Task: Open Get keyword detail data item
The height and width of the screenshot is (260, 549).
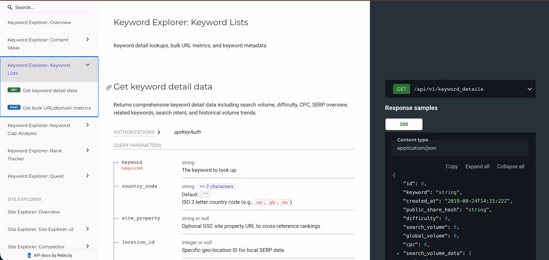Action: pyautogui.click(x=49, y=91)
